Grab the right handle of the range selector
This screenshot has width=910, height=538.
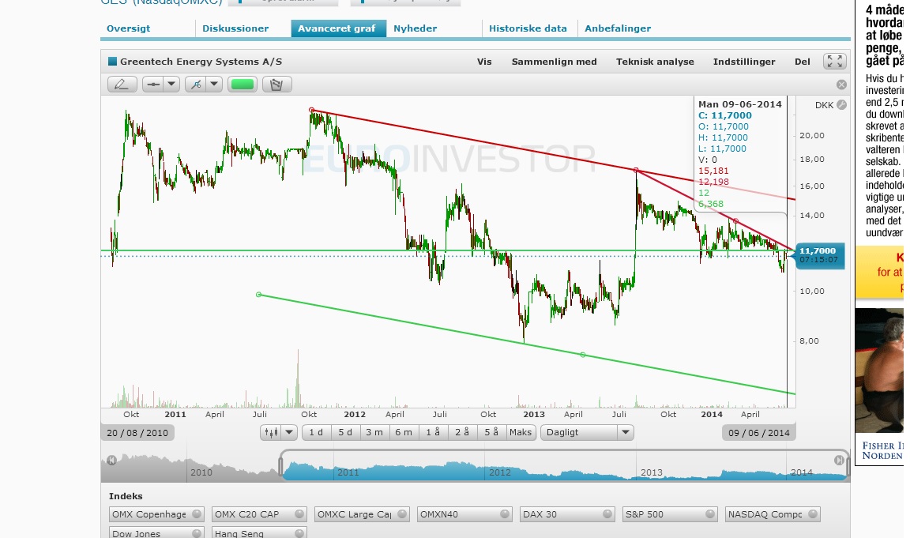click(848, 467)
